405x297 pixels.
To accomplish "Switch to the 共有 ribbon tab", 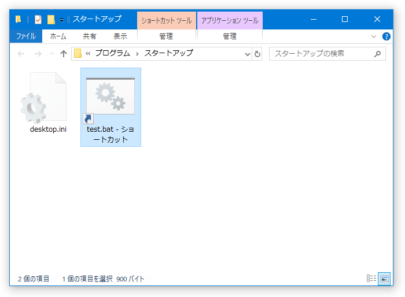I will pyautogui.click(x=89, y=36).
